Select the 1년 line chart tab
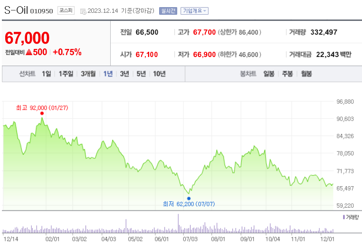This screenshot has width=362, height=248. click(x=108, y=74)
